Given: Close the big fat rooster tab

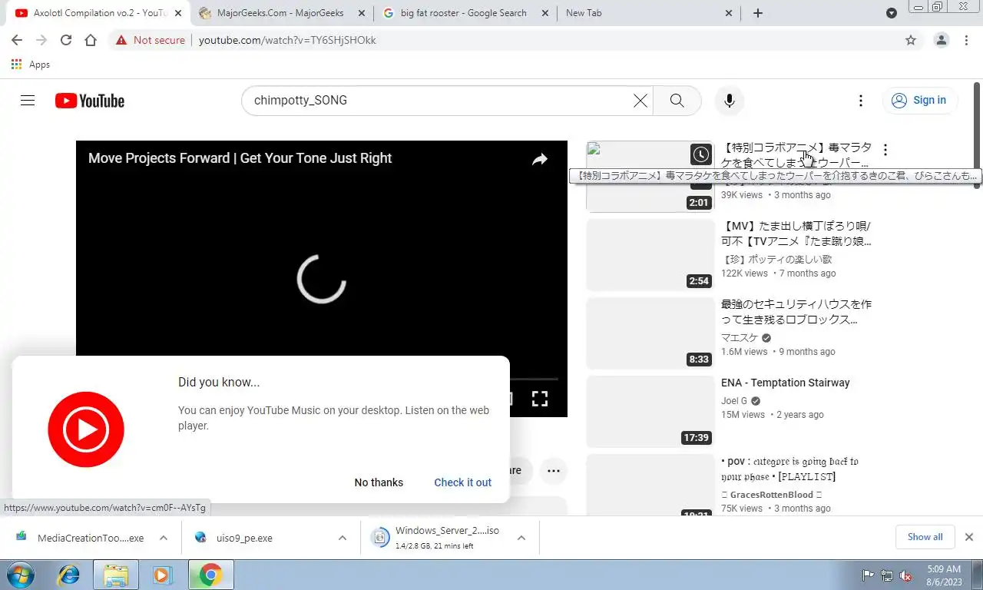Looking at the screenshot, I should tap(544, 13).
